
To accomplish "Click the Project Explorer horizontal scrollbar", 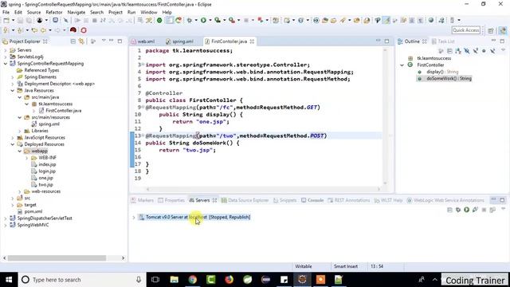I will point(57,258).
